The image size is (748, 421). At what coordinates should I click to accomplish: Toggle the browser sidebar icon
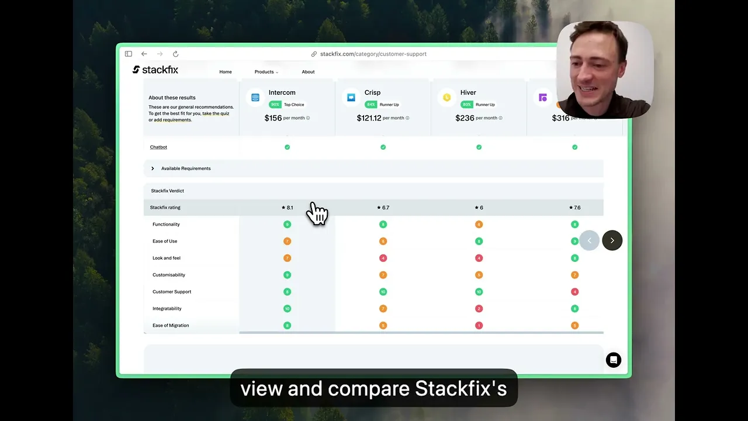129,54
